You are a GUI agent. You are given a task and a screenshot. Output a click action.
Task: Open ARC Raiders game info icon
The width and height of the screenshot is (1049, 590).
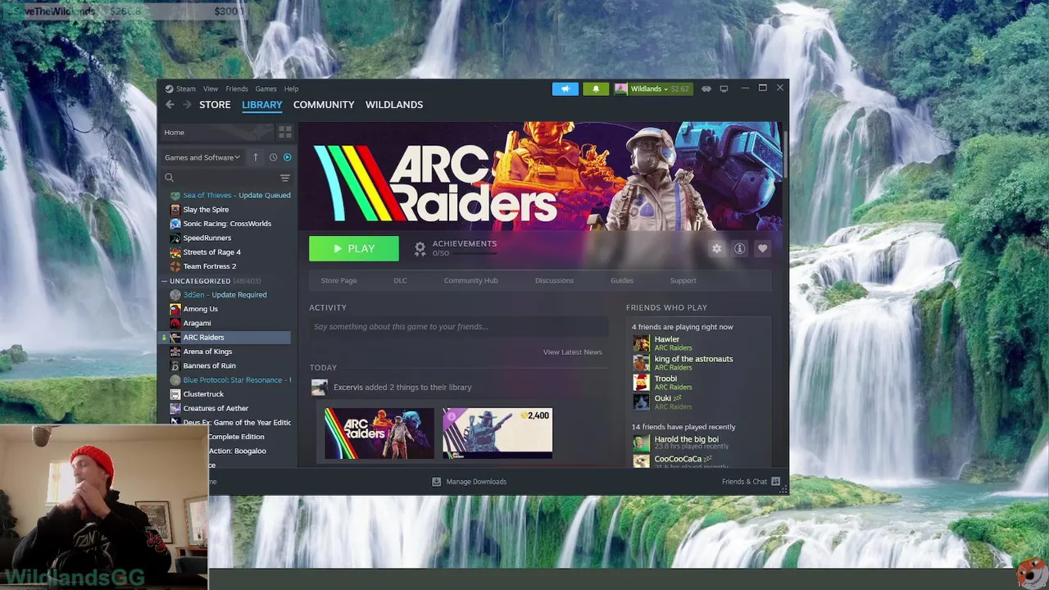point(739,249)
